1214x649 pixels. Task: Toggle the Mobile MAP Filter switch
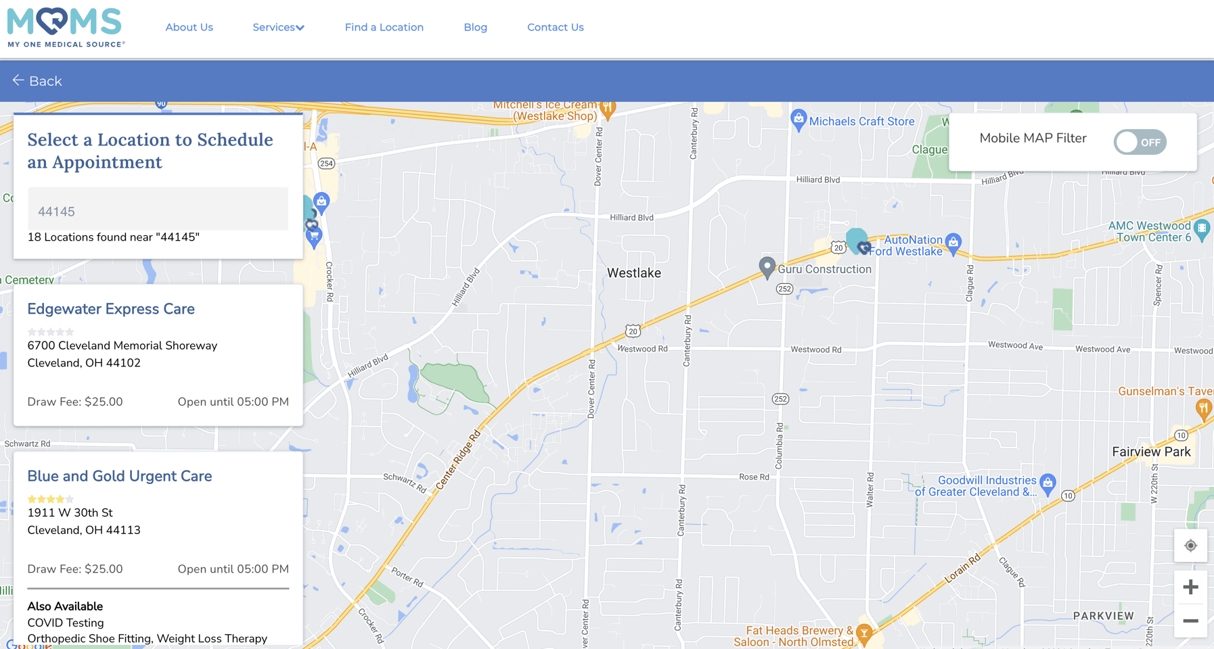[1140, 142]
